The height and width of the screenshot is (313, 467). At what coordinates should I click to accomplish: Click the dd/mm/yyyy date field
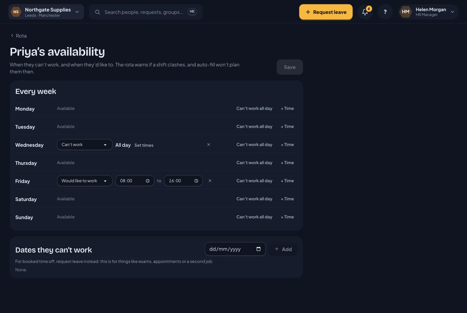coord(235,249)
